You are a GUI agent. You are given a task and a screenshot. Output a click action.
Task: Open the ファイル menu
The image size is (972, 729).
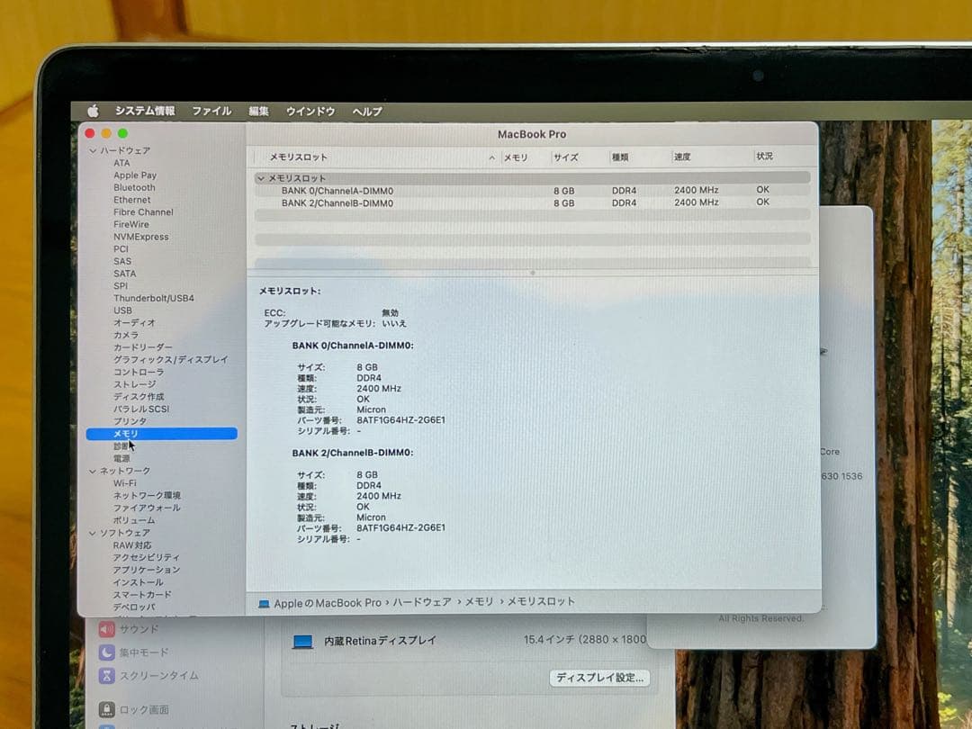pyautogui.click(x=211, y=111)
